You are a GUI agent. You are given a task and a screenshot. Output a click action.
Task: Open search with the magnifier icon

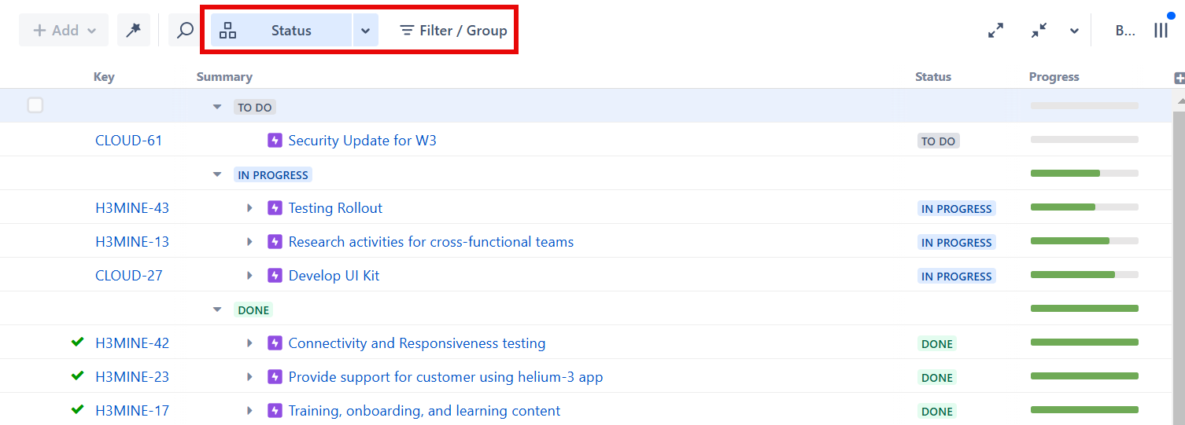point(185,30)
